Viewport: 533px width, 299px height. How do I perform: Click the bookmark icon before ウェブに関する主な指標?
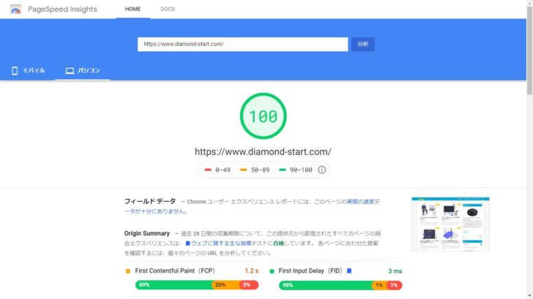(x=187, y=243)
